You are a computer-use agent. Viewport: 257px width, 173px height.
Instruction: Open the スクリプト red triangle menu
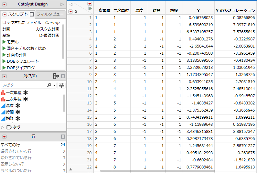(x=5, y=15)
